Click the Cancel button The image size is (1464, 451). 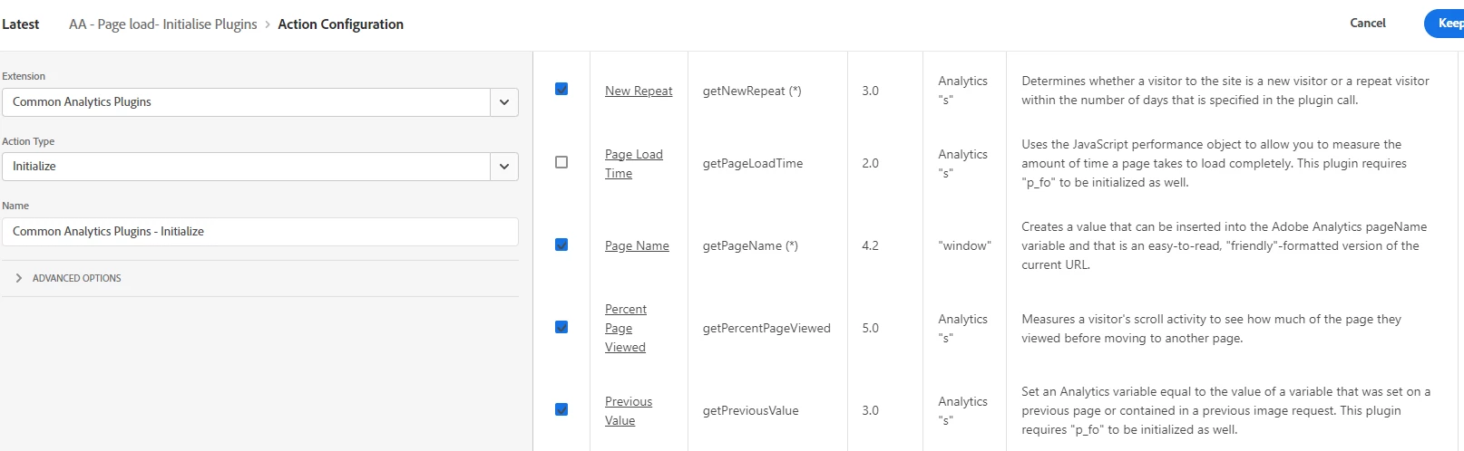coord(1368,24)
